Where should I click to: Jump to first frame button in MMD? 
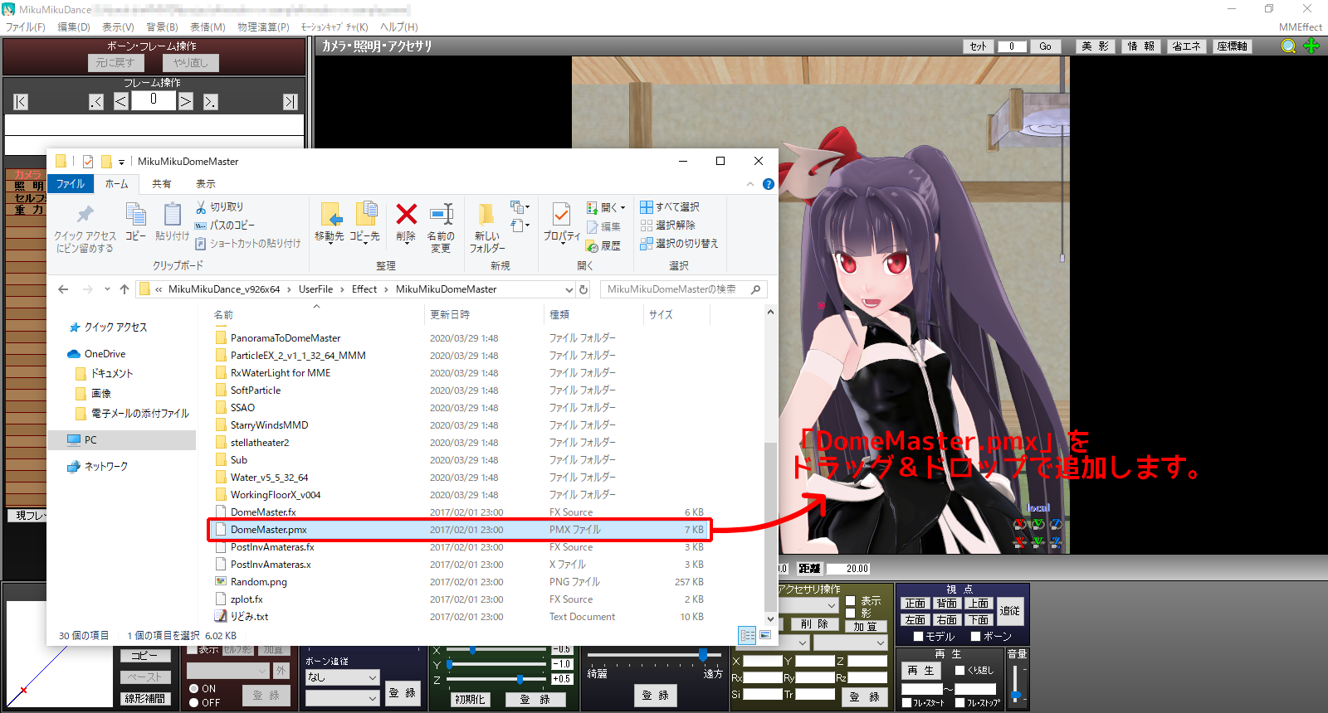[x=21, y=102]
